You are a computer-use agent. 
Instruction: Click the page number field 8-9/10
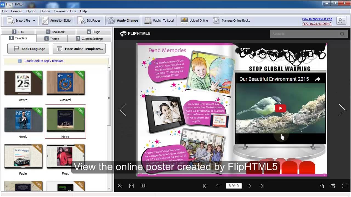[x=234, y=186]
